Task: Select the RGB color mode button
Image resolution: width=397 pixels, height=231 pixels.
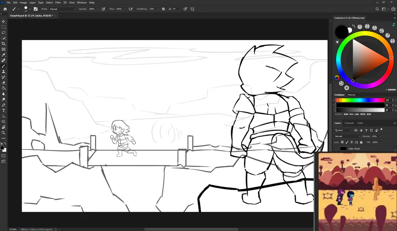Action: coord(346,114)
